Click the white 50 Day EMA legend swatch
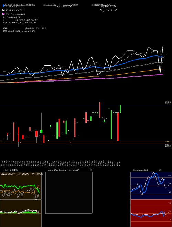172x227 pixels. click(x=3, y=10)
